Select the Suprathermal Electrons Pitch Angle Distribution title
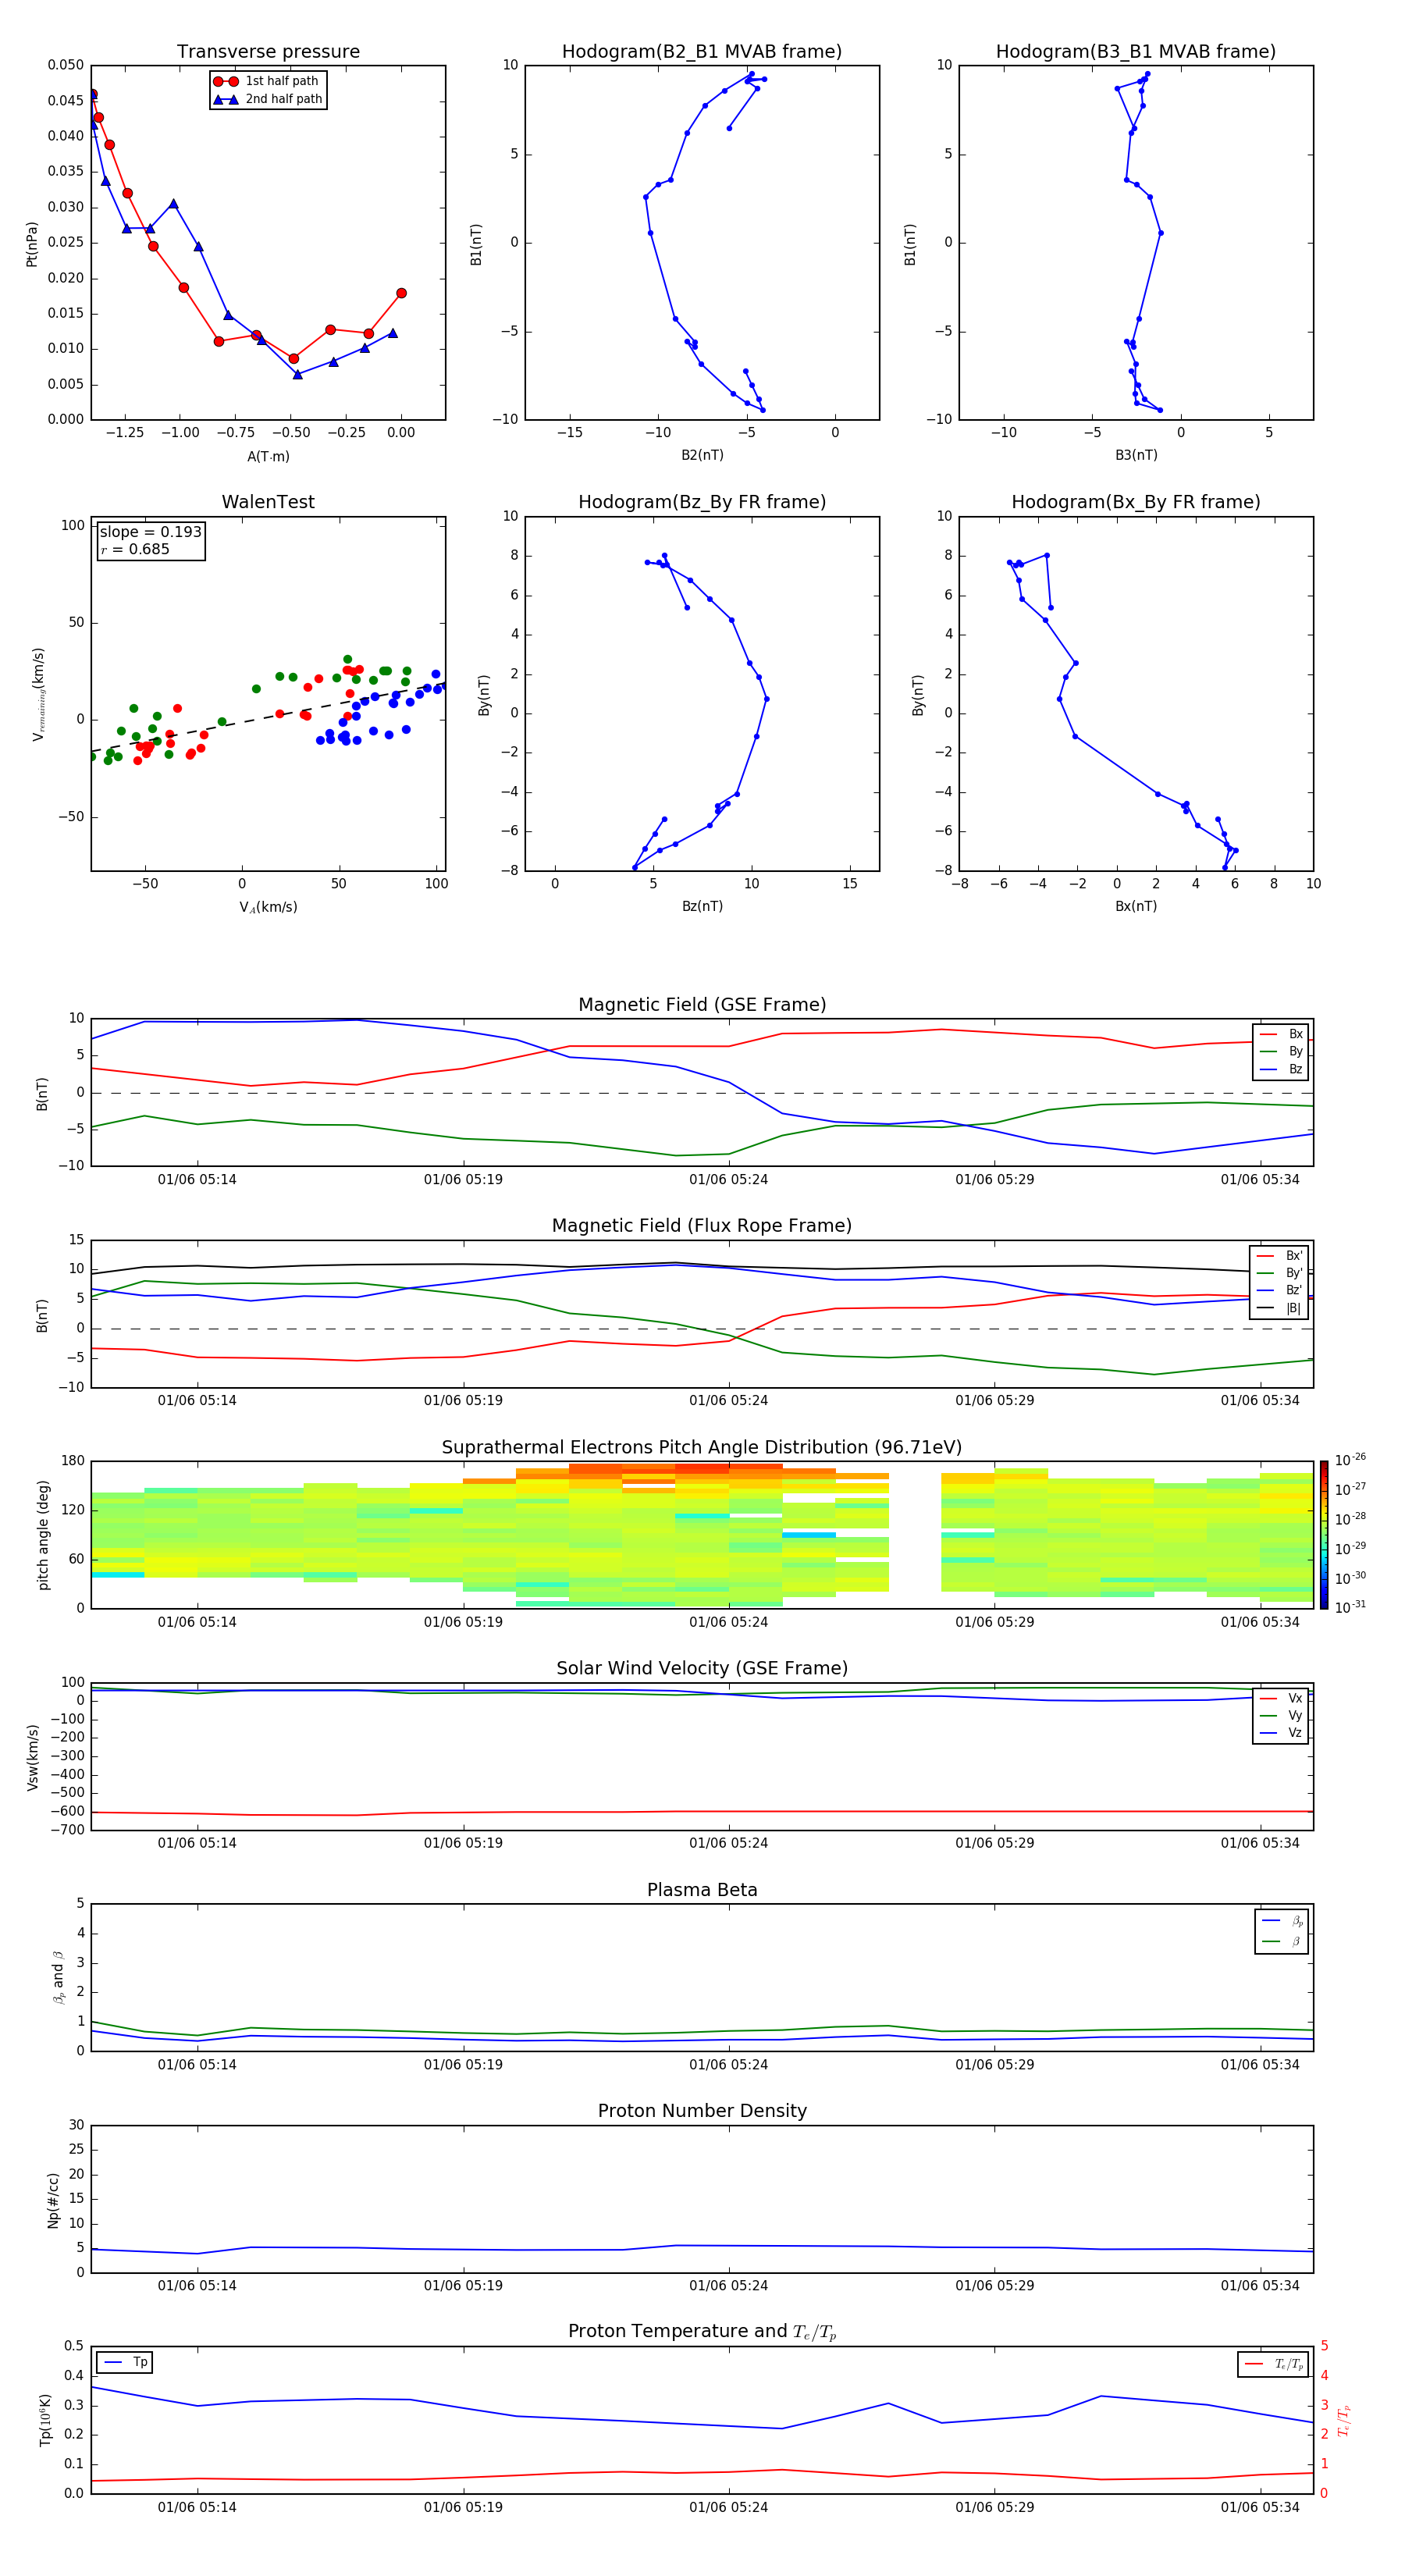This screenshot has width=1405, height=2576. point(702,1448)
